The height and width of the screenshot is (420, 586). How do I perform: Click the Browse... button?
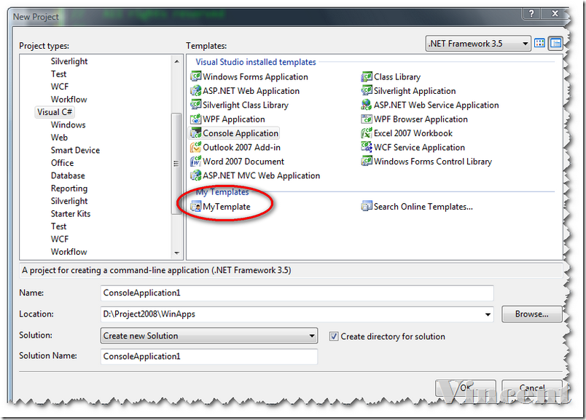(531, 314)
